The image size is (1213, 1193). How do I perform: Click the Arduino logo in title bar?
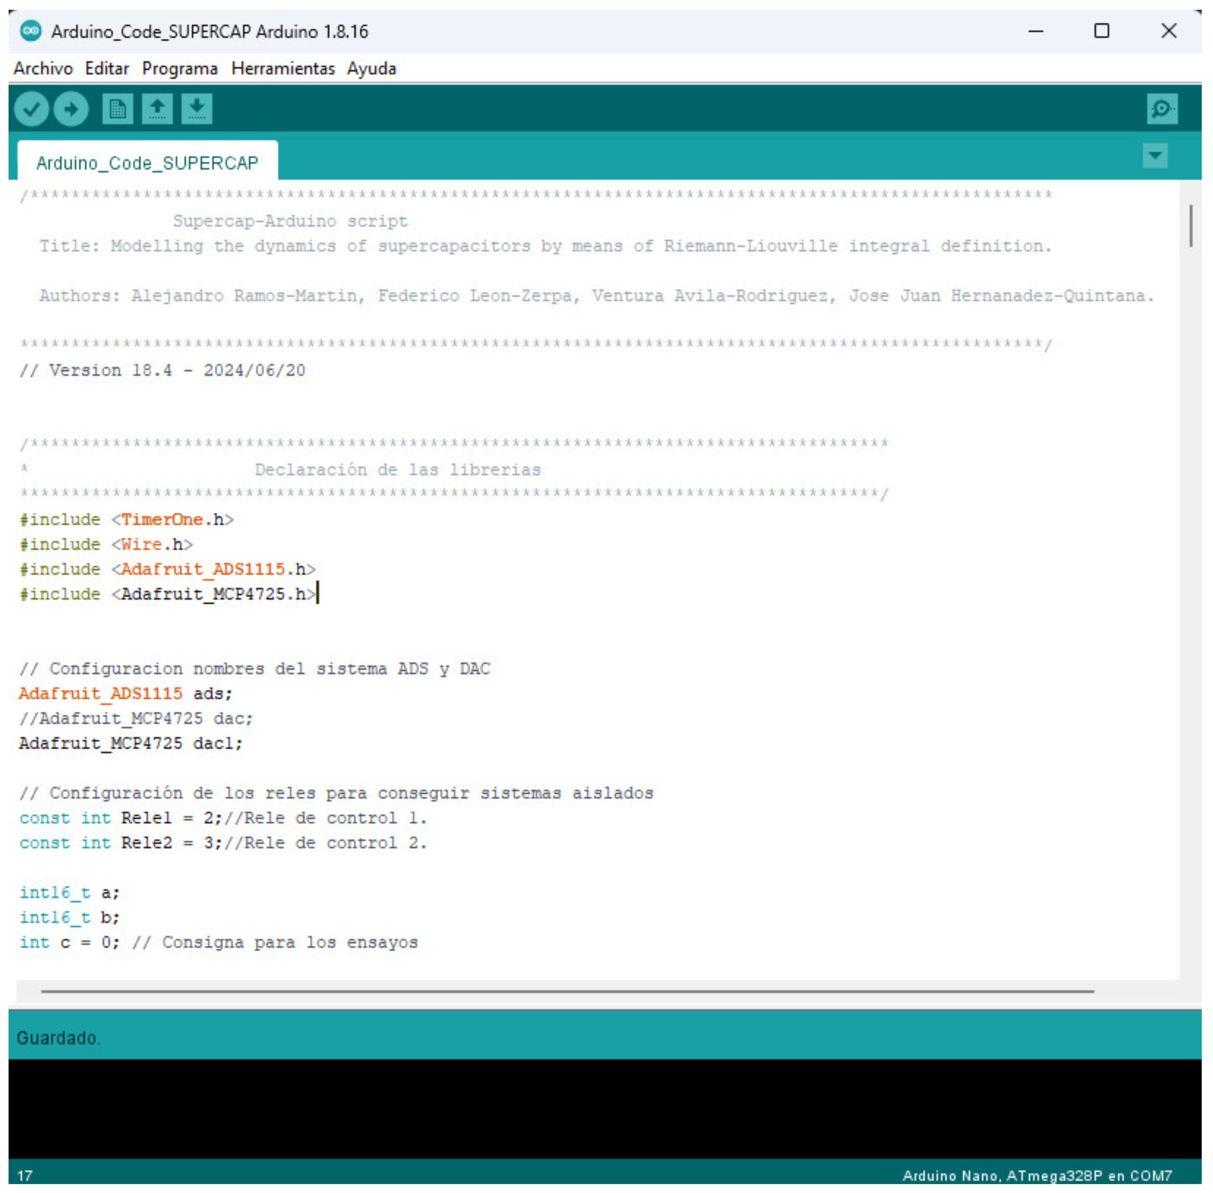pyautogui.click(x=30, y=31)
